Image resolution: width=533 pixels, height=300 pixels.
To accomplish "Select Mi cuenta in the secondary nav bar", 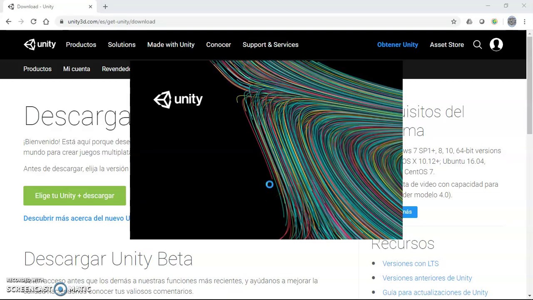I will pyautogui.click(x=77, y=69).
